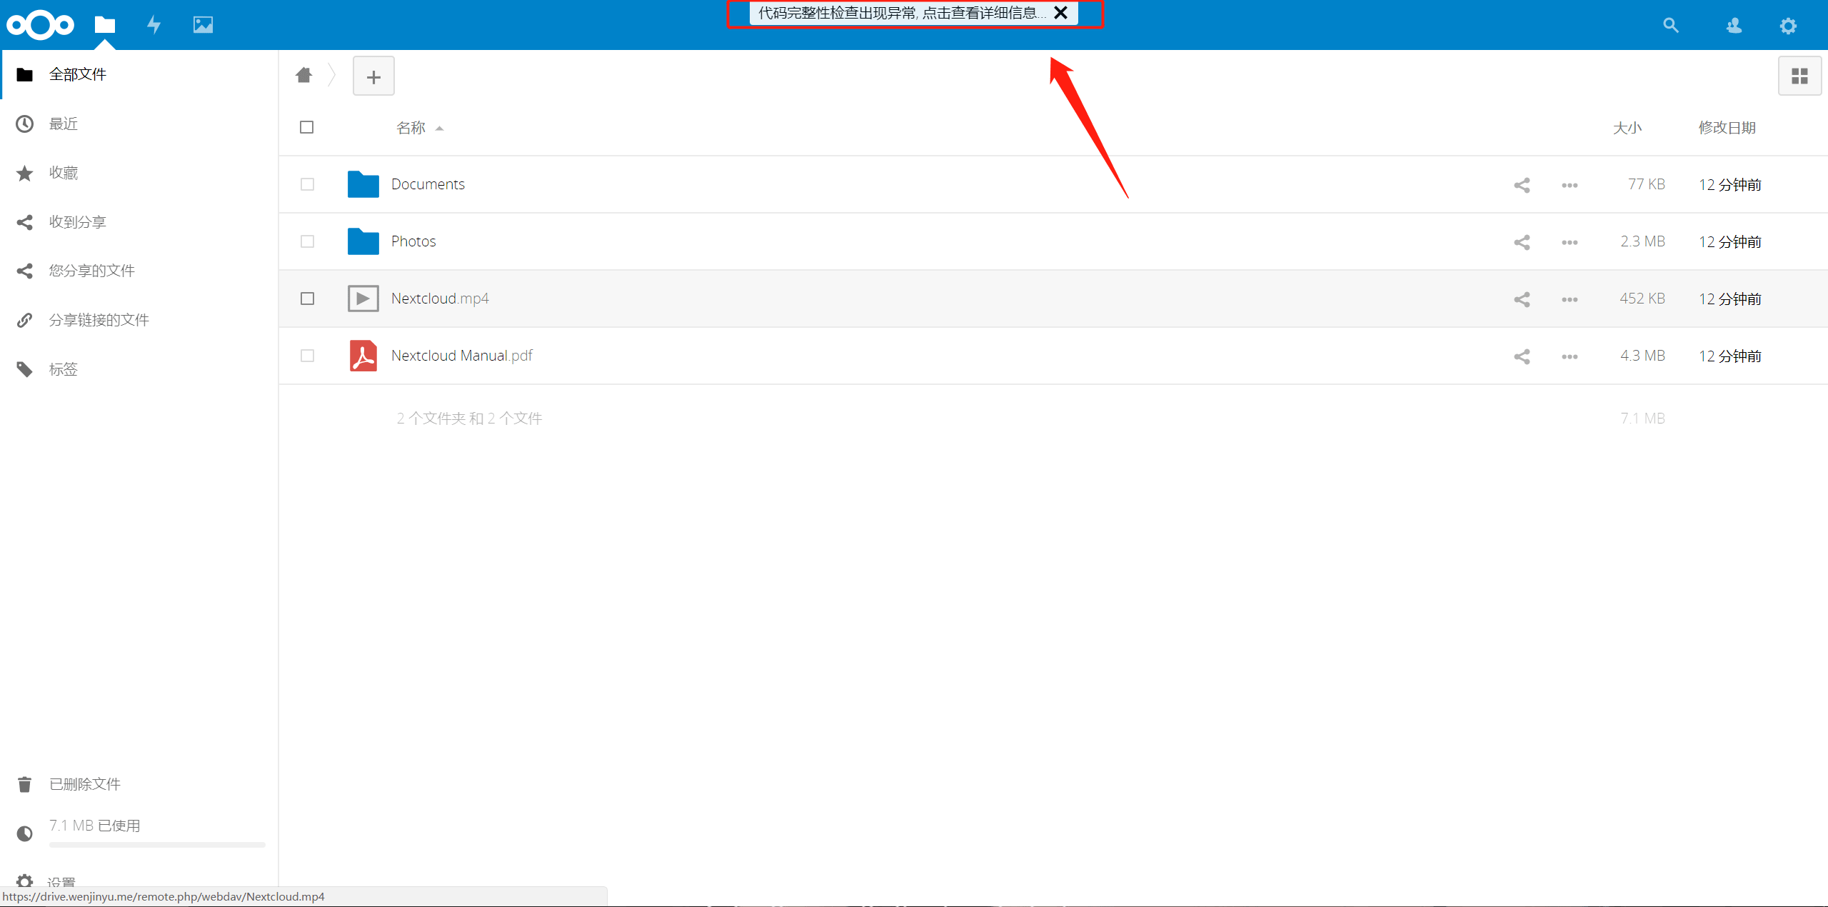This screenshot has height=907, width=1828.
Task: Open the new file plus menu
Action: click(373, 76)
